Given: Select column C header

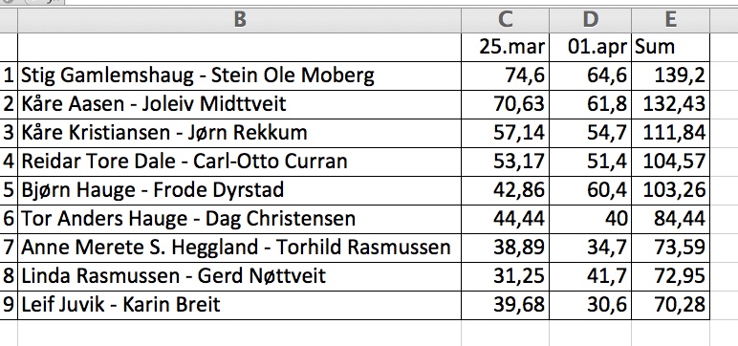Looking at the screenshot, I should pos(505,20).
